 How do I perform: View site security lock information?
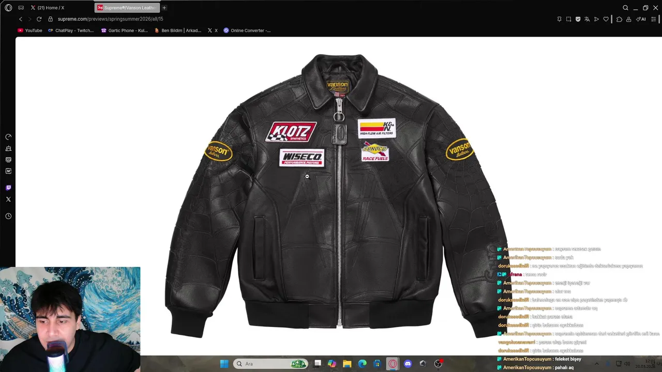(50, 19)
